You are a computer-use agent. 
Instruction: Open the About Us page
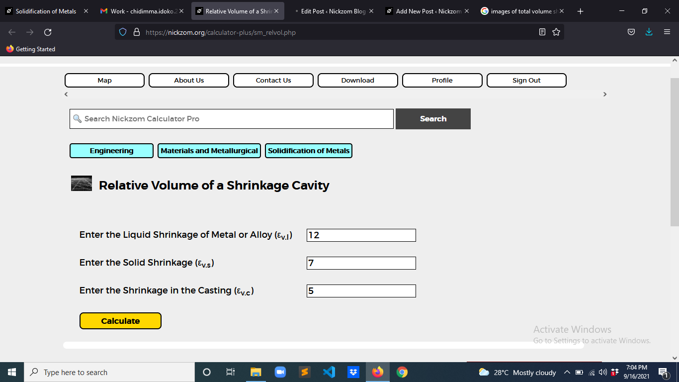point(189,80)
